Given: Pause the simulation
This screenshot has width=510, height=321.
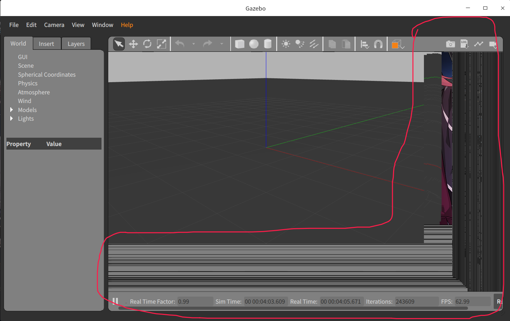Looking at the screenshot, I should [x=115, y=301].
